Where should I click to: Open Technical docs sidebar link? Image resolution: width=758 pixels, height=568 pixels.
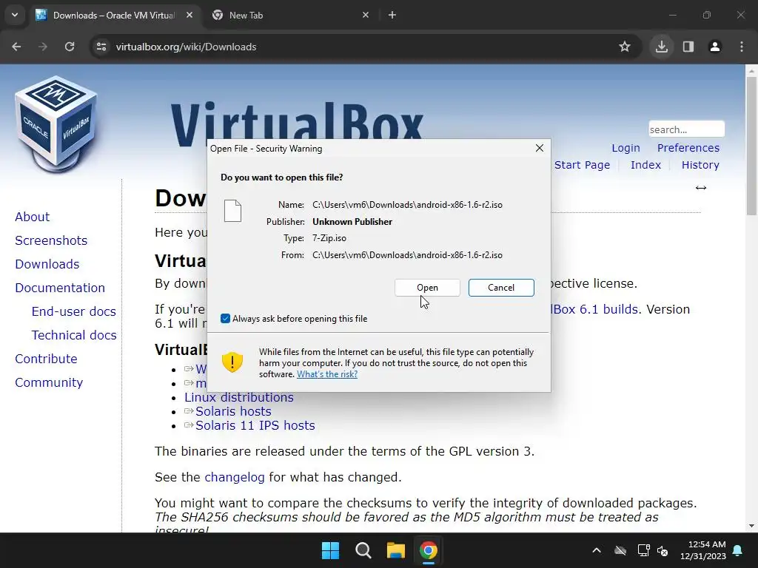point(74,335)
